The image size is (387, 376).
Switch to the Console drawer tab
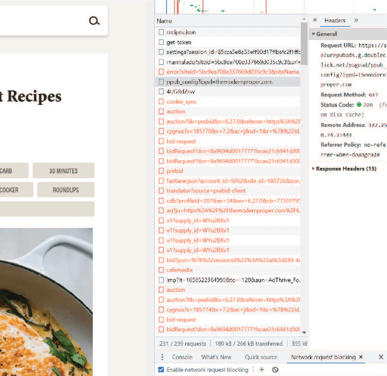182,357
